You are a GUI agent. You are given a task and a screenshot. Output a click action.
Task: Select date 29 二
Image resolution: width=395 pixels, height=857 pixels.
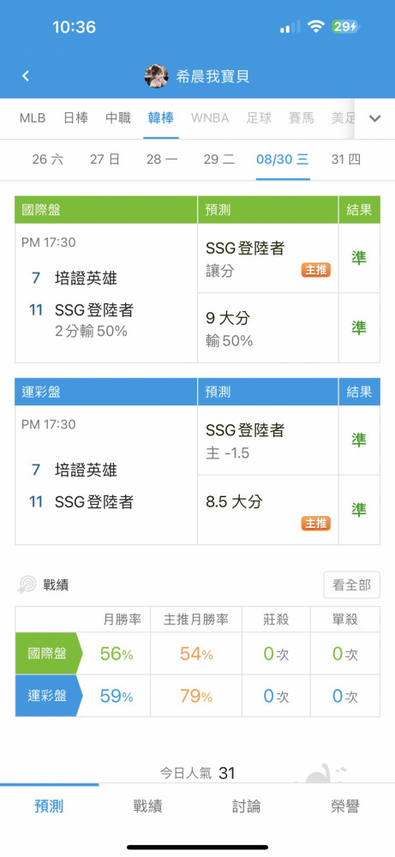pos(219,159)
